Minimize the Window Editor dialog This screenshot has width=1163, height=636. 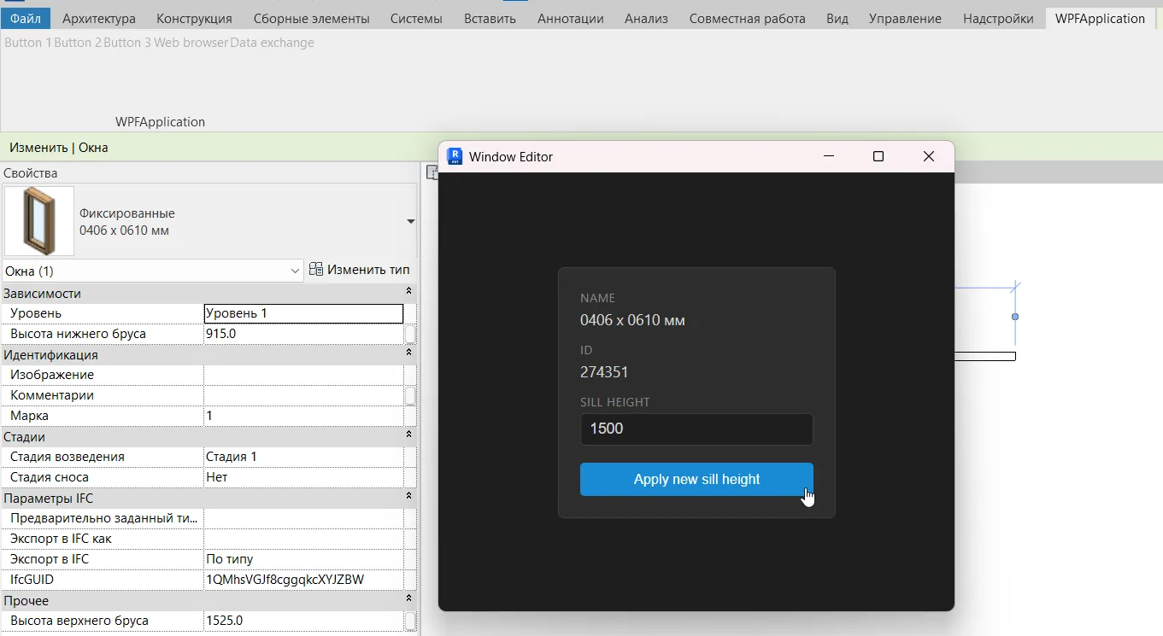[x=828, y=156]
